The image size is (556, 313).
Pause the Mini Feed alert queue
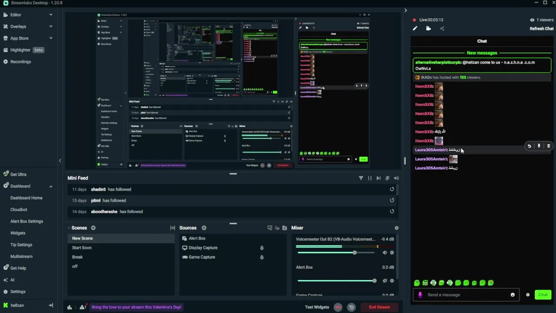pos(370,178)
